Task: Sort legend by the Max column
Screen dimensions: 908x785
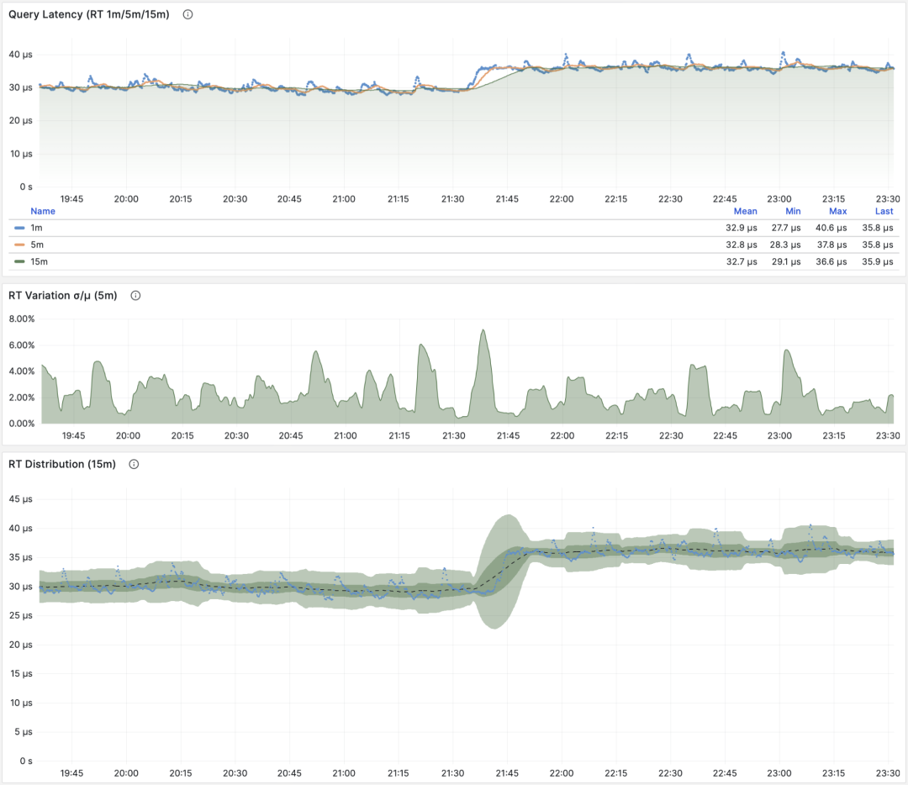Action: click(x=837, y=212)
